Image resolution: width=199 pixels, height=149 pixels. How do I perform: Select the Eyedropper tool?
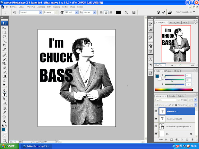pyautogui.click(x=4, y=112)
